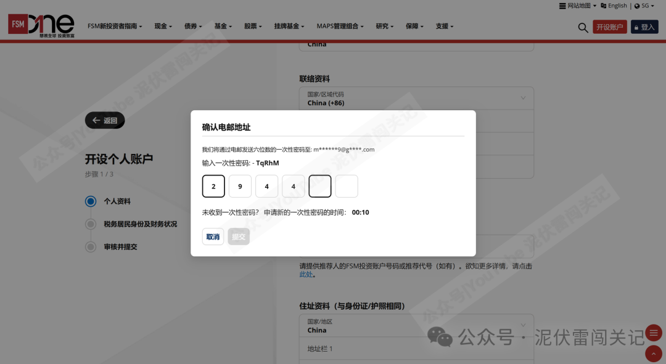Select the 审核并提交 step indicator
This screenshot has width=666, height=364.
(90, 247)
